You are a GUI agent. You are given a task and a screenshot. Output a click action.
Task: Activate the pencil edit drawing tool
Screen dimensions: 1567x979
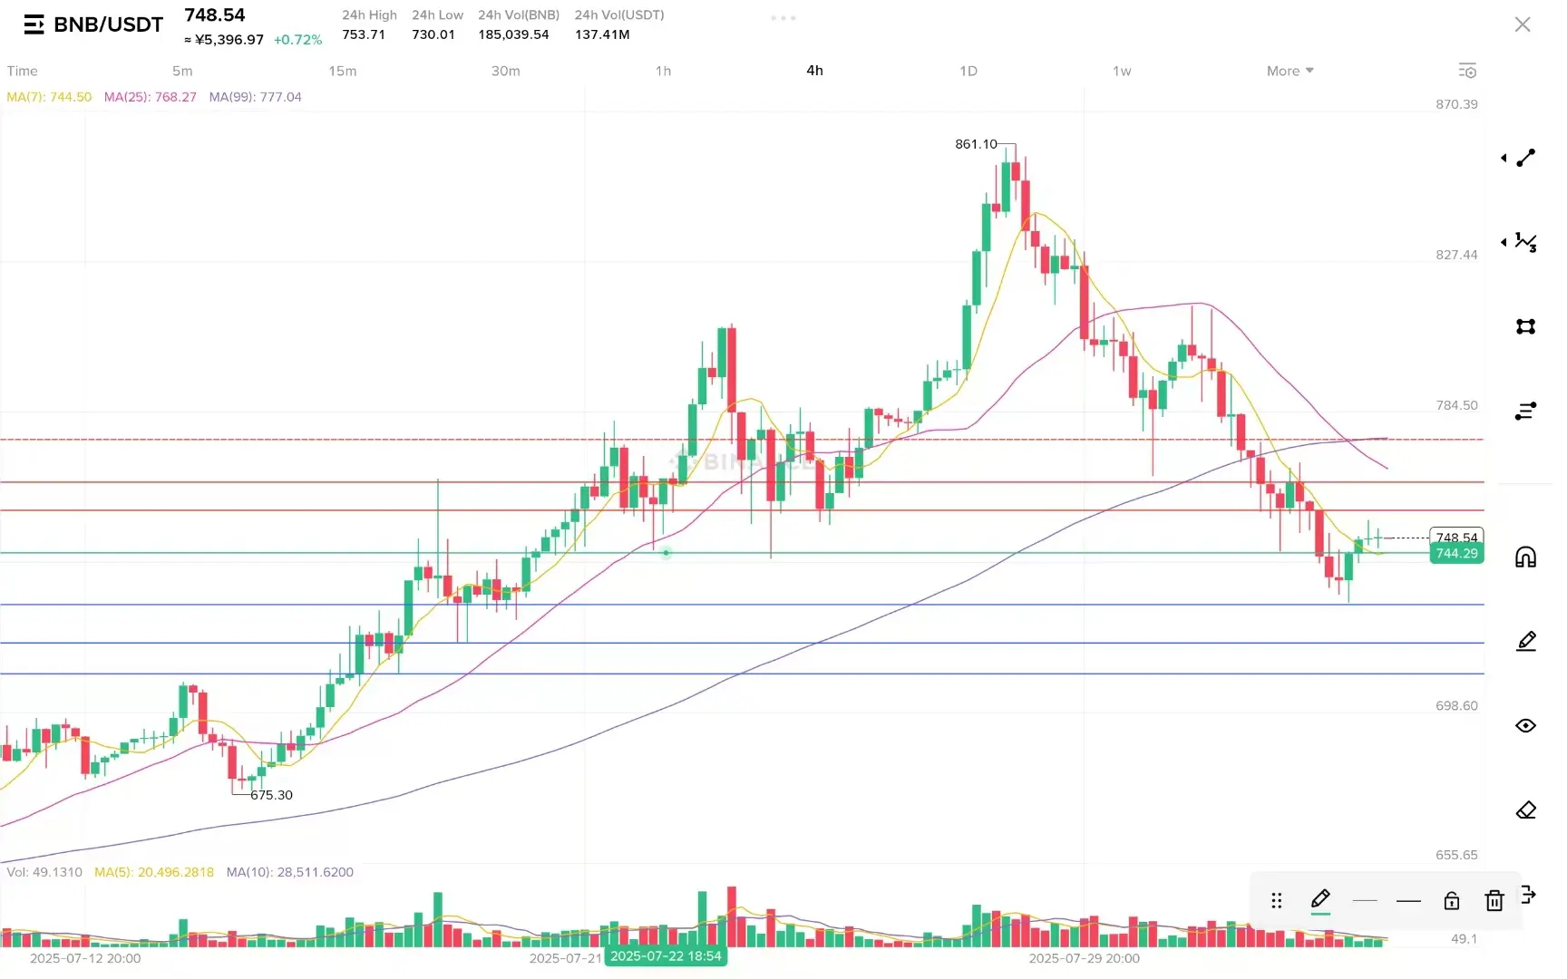pyautogui.click(x=1526, y=641)
